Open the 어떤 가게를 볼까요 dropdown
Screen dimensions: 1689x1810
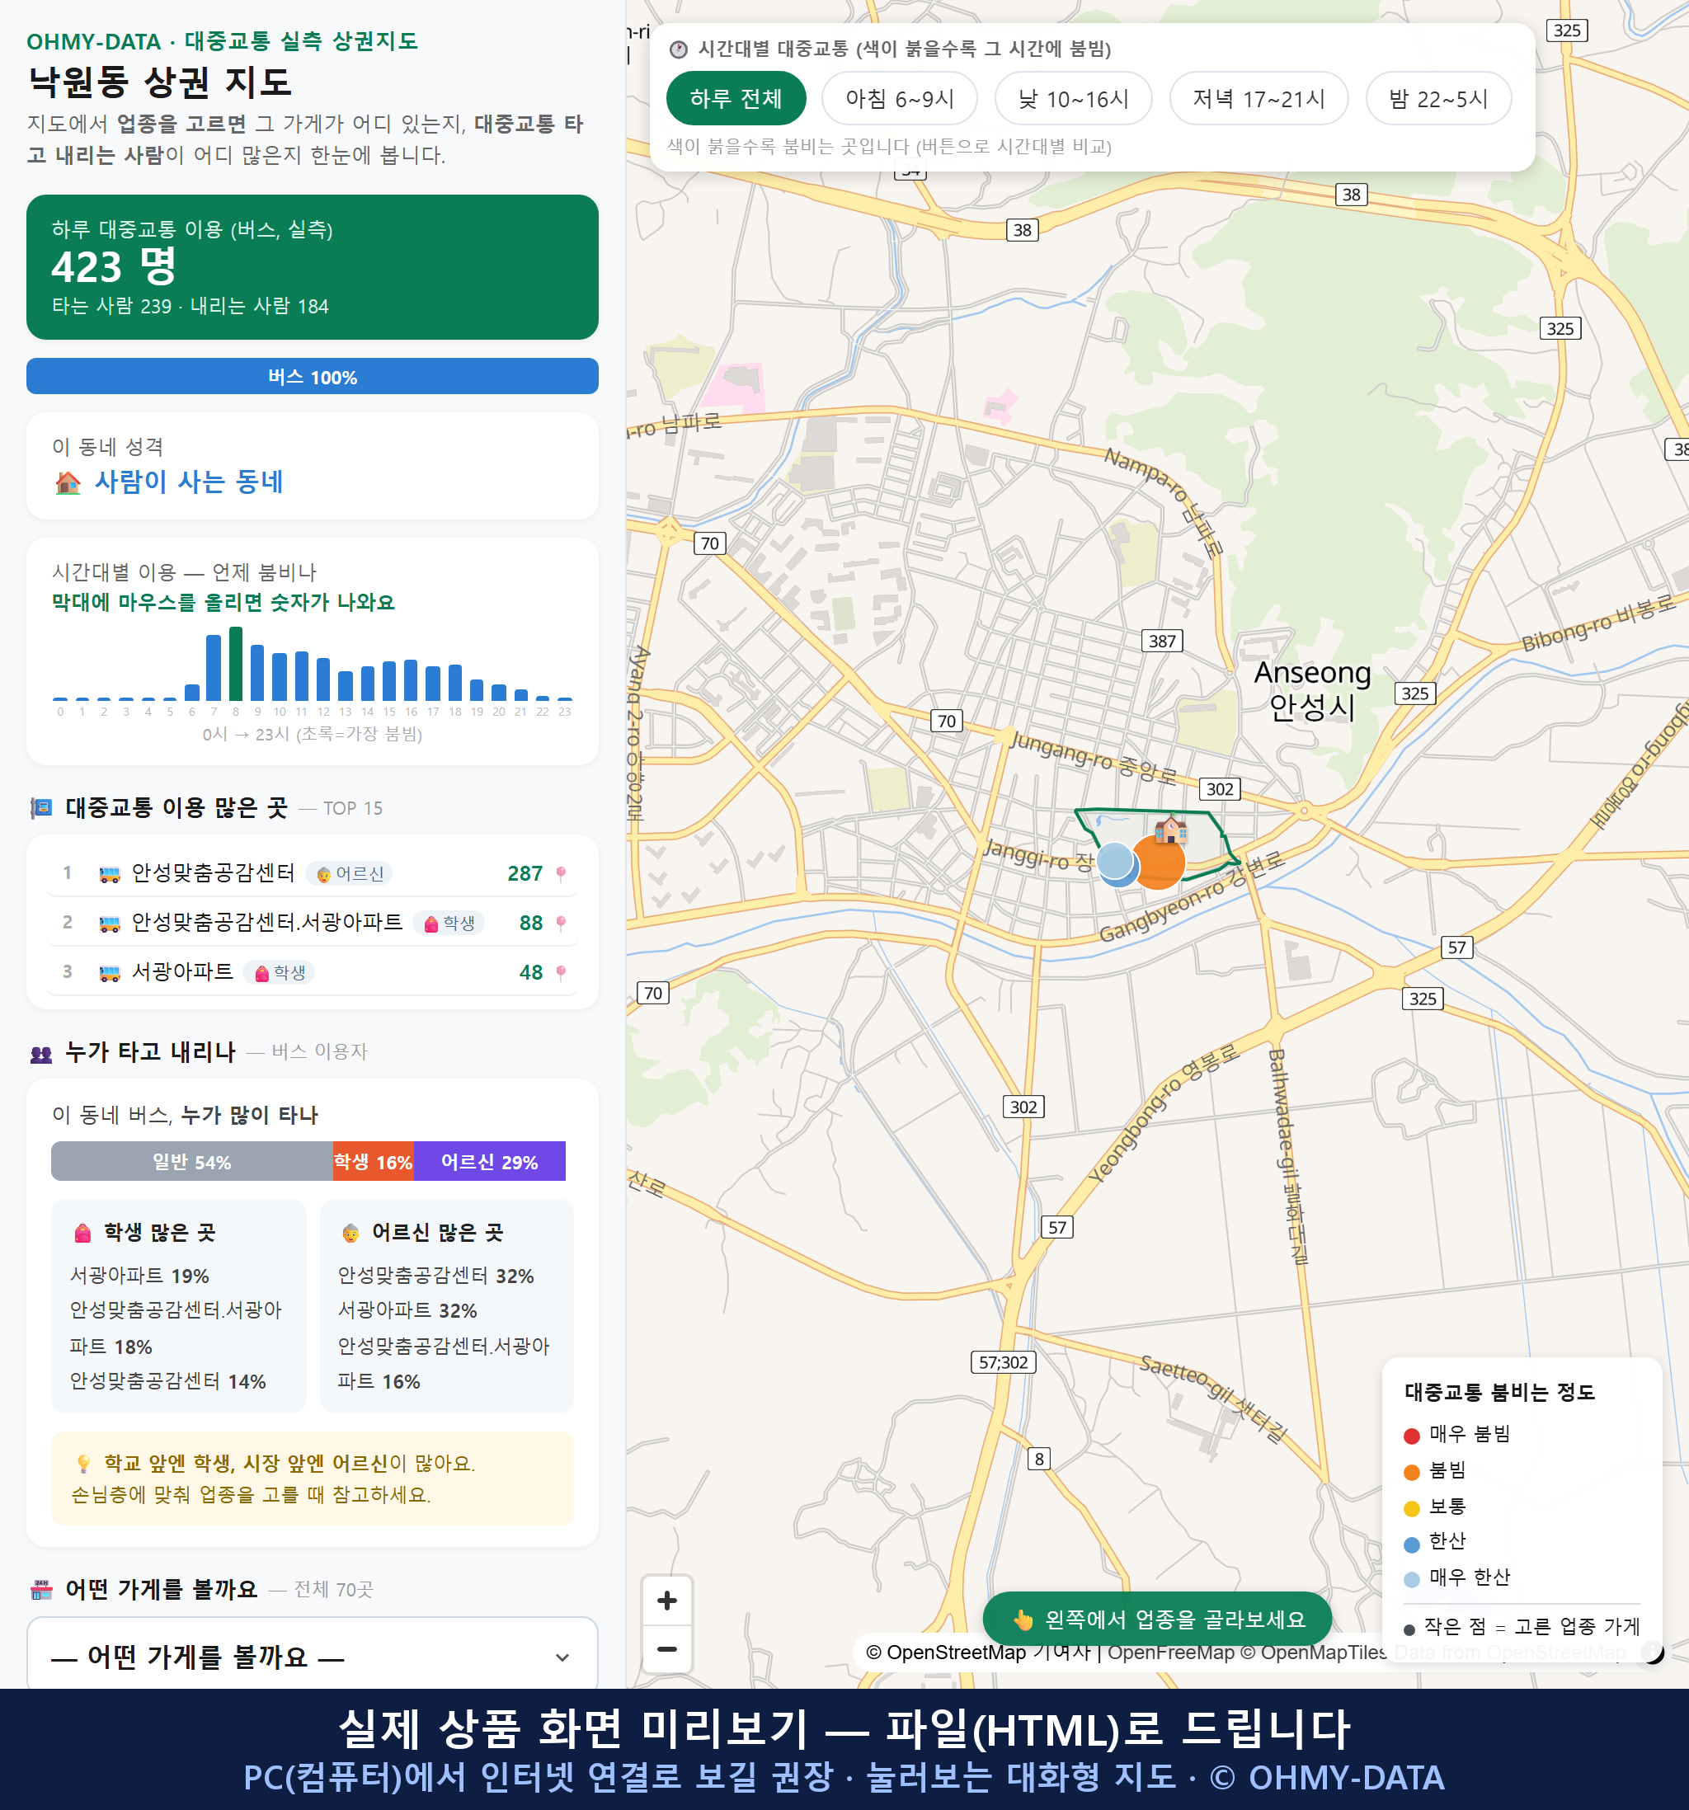pos(313,1656)
